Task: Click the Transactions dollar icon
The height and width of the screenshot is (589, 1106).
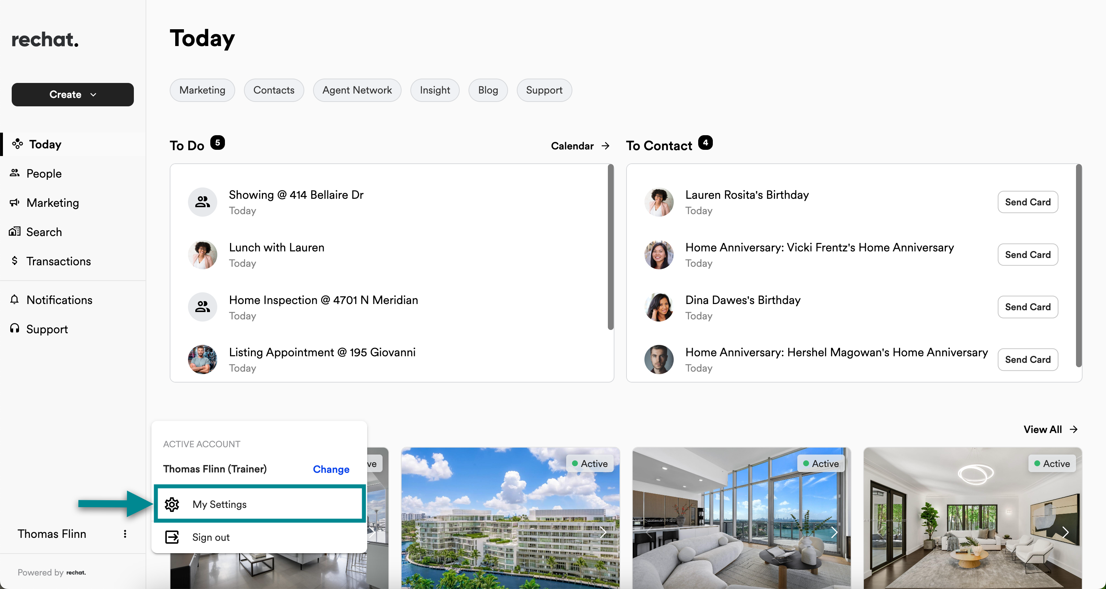Action: (15, 261)
